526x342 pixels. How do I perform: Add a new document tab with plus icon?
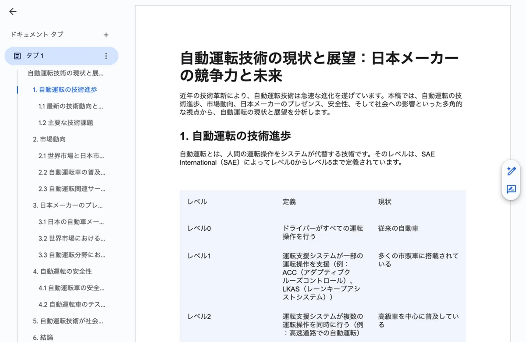[x=106, y=35]
